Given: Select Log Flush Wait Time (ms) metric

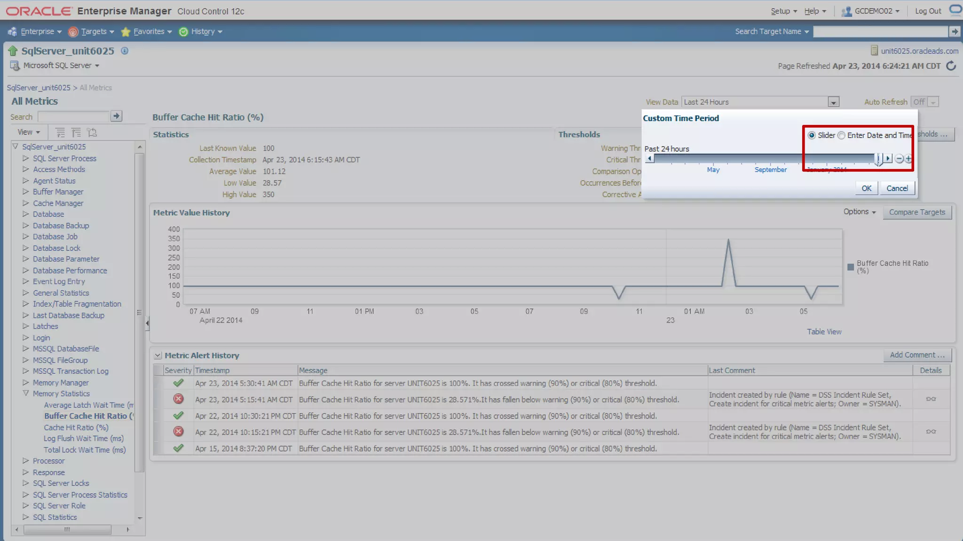Looking at the screenshot, I should 84,438.
